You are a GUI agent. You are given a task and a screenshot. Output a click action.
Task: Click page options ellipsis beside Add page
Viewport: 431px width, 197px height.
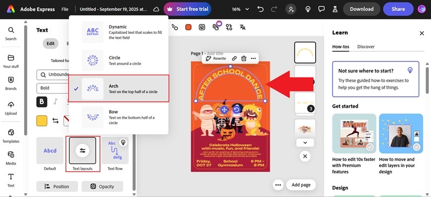tap(278, 185)
